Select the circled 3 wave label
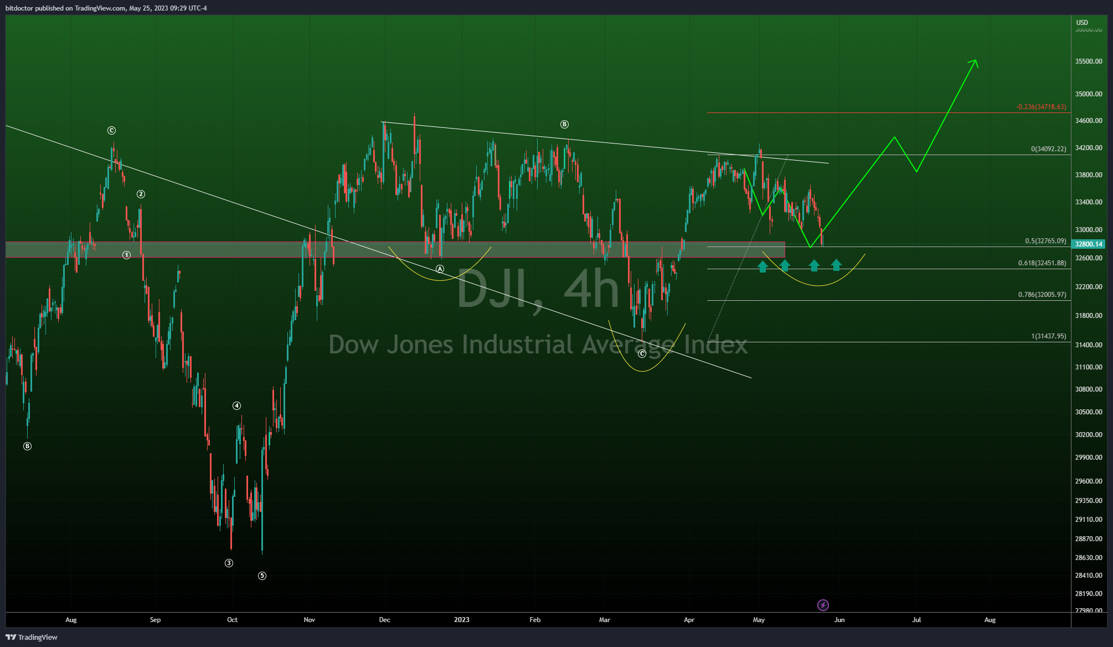 (229, 563)
